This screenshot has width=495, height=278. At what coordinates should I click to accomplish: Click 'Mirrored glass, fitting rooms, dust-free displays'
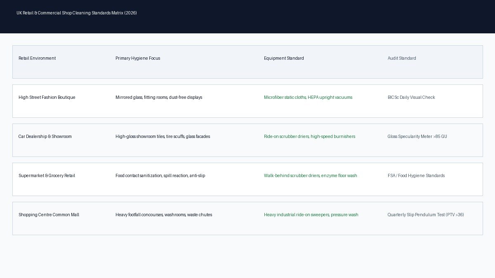point(159,97)
